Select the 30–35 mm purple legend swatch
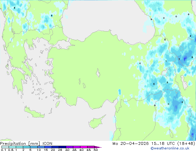This screenshot has width=196, height=151. pos(70,147)
